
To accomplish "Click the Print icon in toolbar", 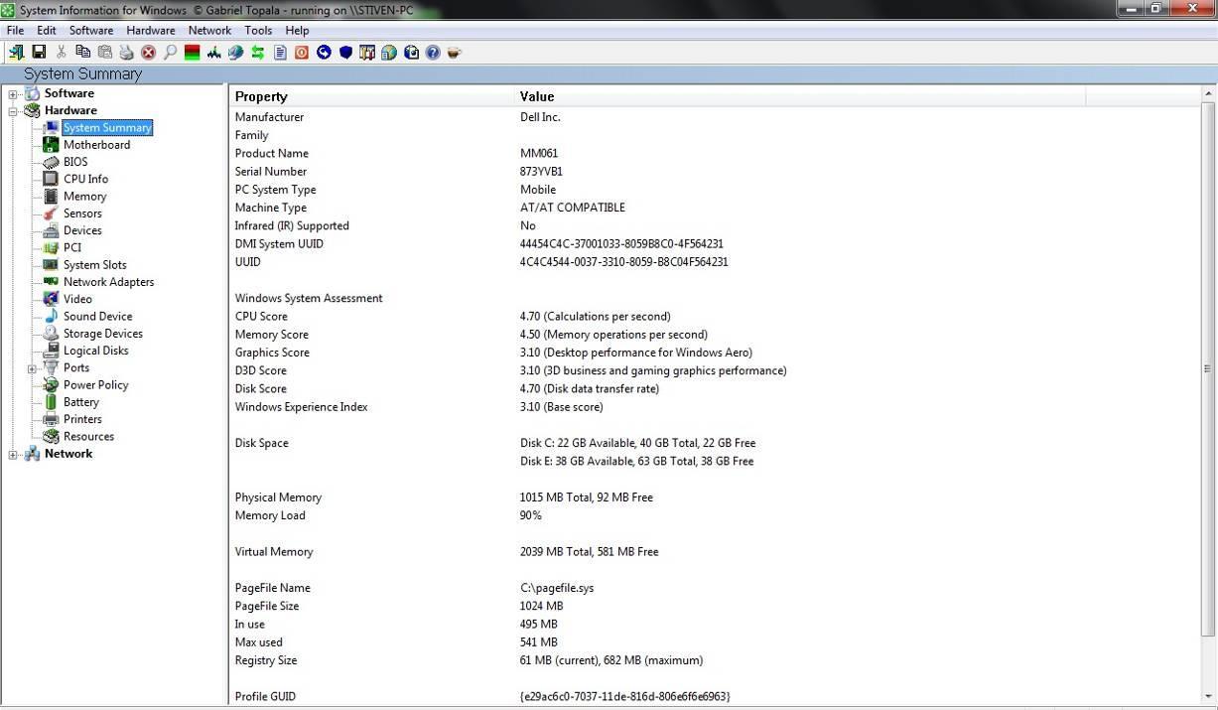I will 126,52.
